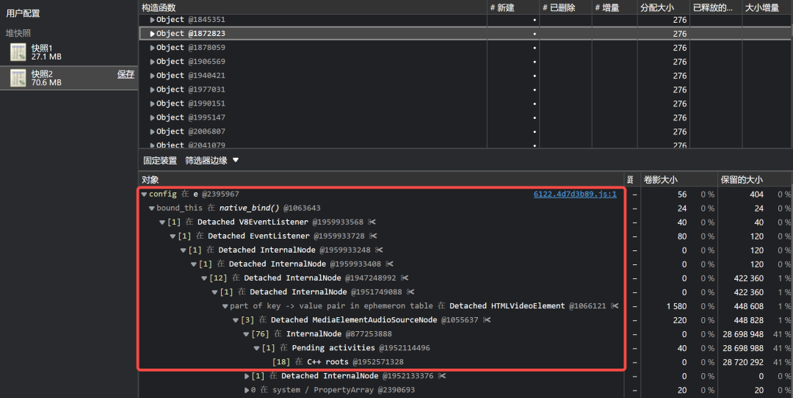793x398 pixels.
Task: Collapse the Pending activities node
Action: click(257, 348)
